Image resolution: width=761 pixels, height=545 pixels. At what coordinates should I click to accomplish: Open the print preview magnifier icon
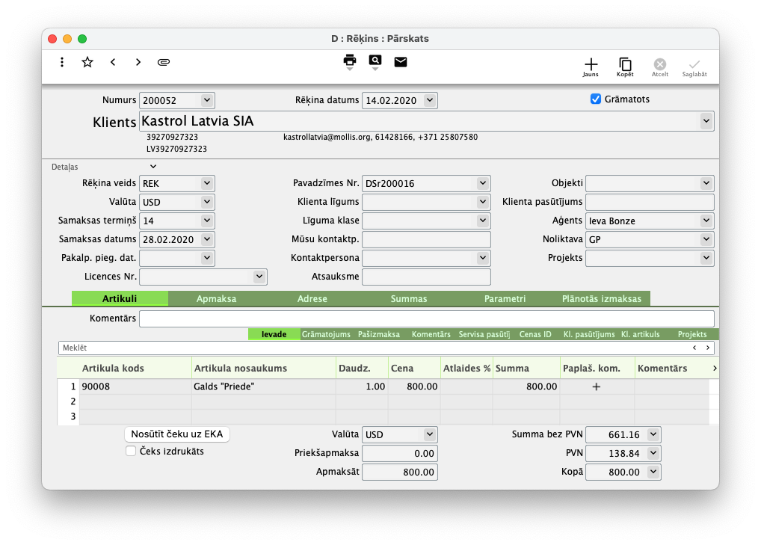(x=375, y=61)
